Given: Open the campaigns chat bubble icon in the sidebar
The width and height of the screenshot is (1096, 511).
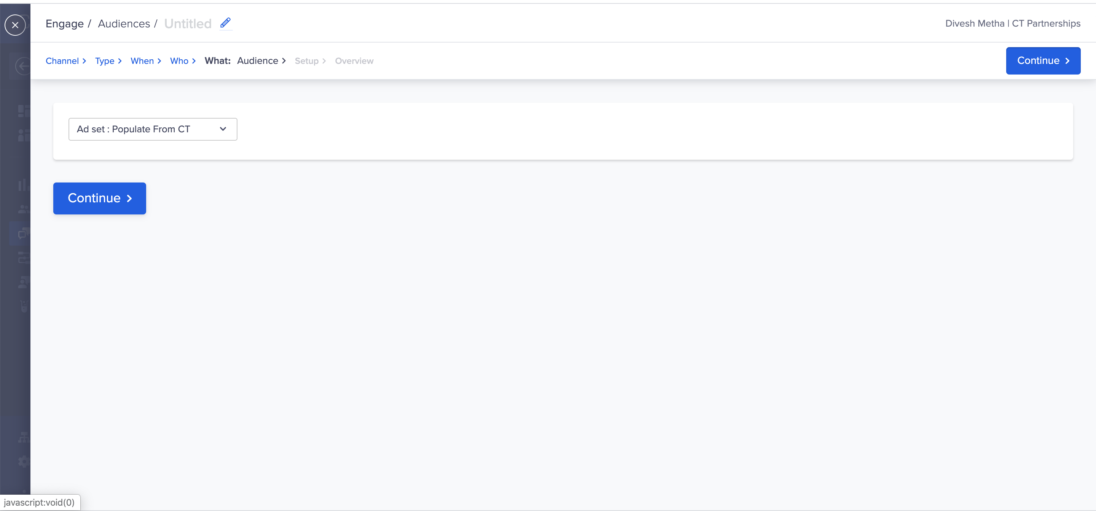Looking at the screenshot, I should point(23,233).
